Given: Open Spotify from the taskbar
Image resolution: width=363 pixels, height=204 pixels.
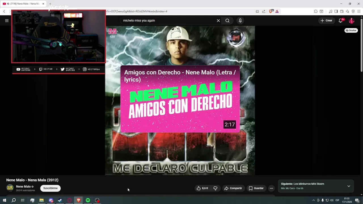Looking at the screenshot, I should click(88, 200).
